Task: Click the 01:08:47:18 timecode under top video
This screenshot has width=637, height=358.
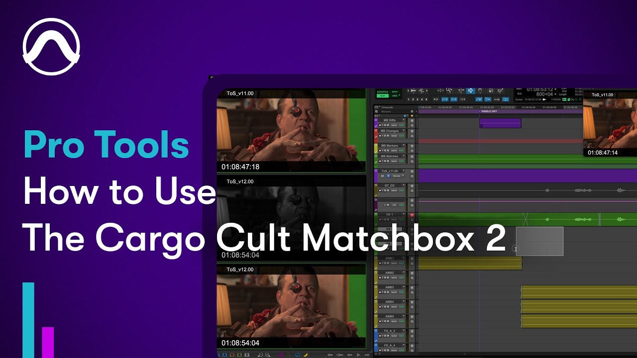Action: 240,167
